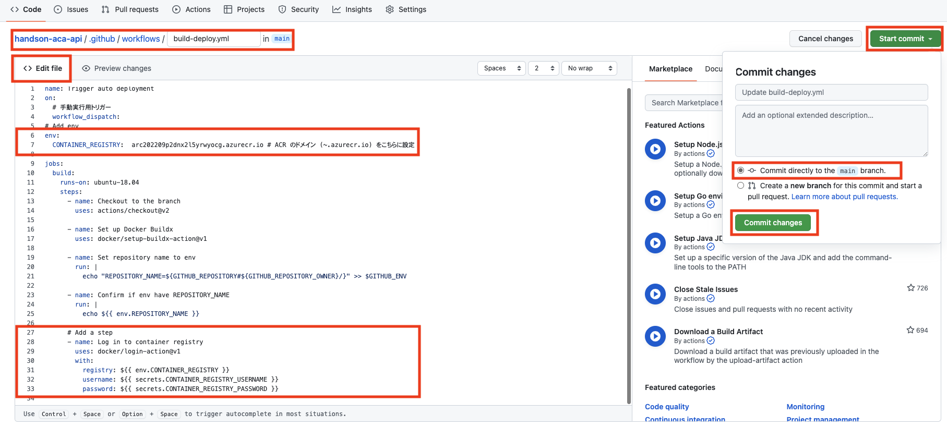The image size is (947, 427).
Task: Click the Setup Go environment action icon
Action: 655,201
